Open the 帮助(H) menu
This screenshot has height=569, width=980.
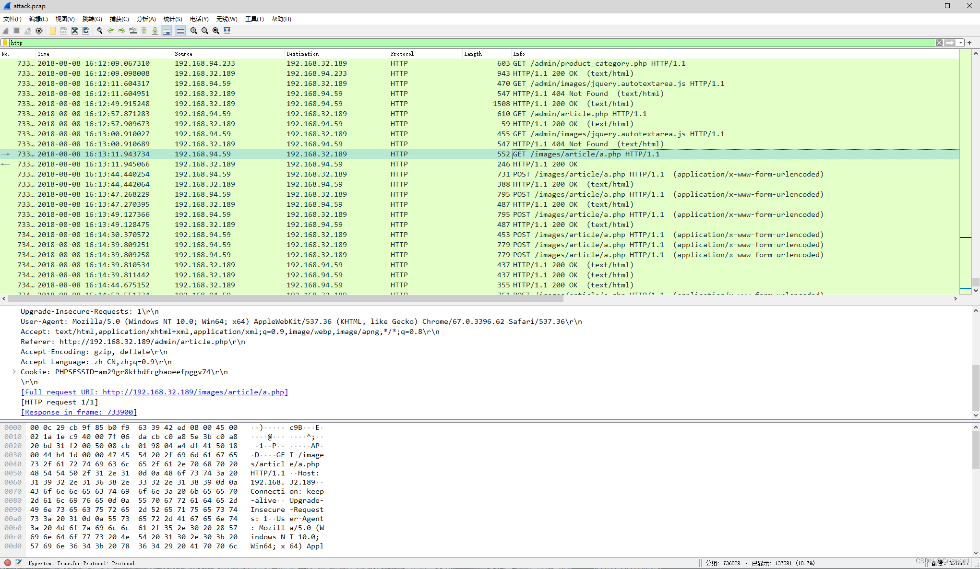click(281, 19)
